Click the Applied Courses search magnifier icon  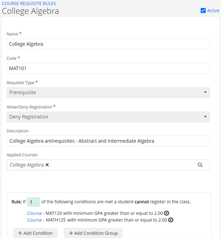coord(200,165)
